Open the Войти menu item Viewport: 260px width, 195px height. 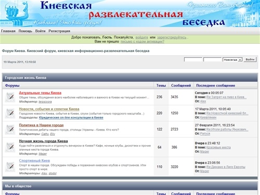[40, 31]
